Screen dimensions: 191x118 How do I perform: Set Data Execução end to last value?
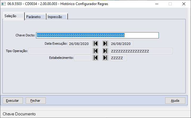105,43
